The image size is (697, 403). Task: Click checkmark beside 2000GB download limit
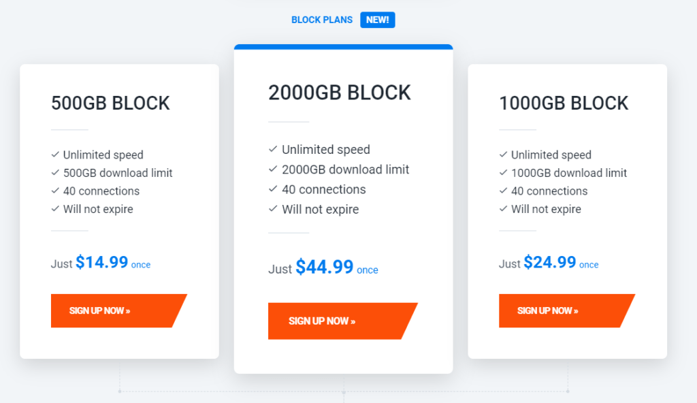[x=273, y=169]
